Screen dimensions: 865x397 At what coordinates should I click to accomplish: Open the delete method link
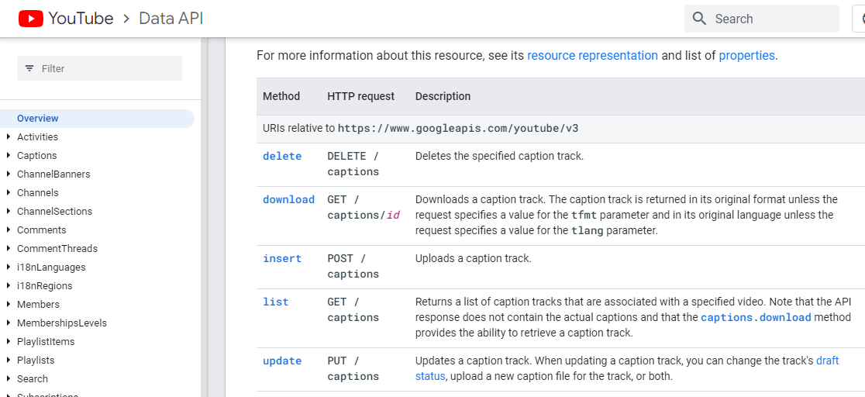point(282,157)
